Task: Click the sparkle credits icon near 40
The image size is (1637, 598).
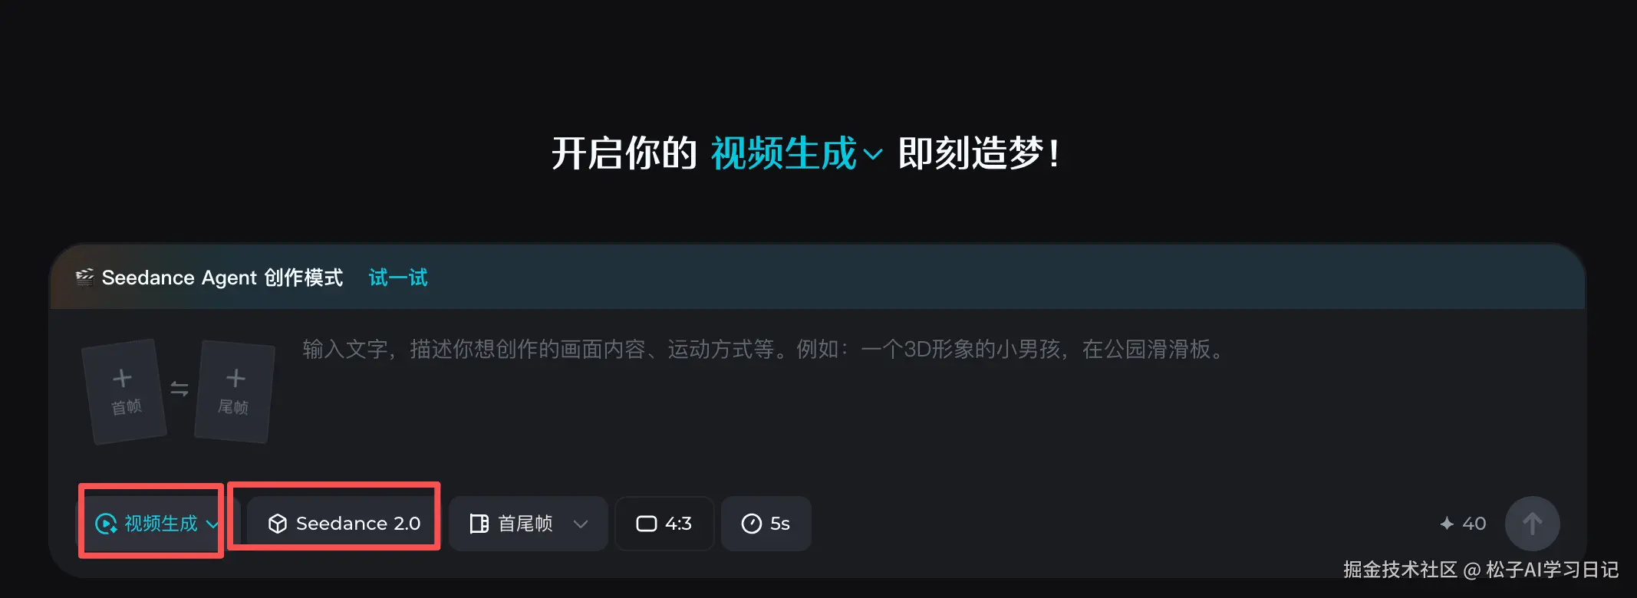Action: pos(1447,524)
